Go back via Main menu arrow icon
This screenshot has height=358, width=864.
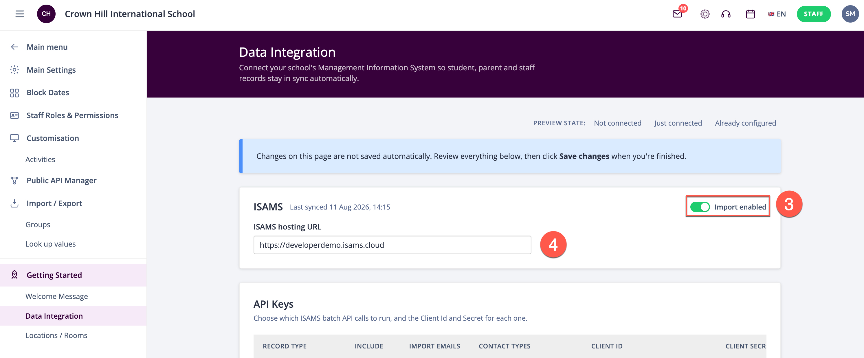click(x=14, y=47)
